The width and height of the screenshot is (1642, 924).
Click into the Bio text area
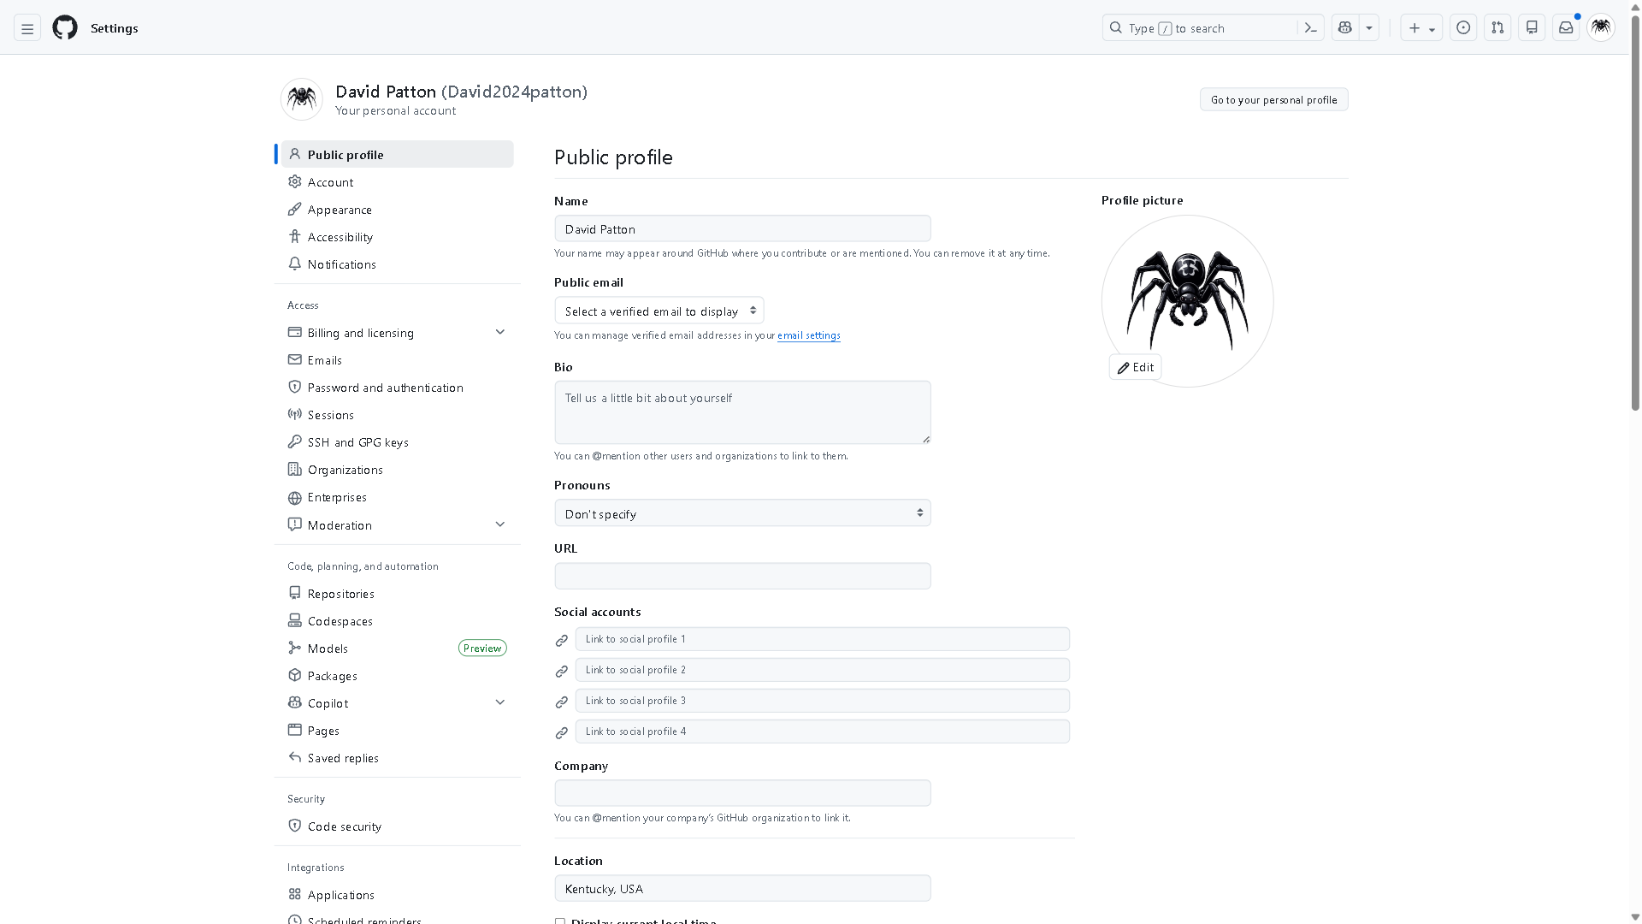(742, 412)
